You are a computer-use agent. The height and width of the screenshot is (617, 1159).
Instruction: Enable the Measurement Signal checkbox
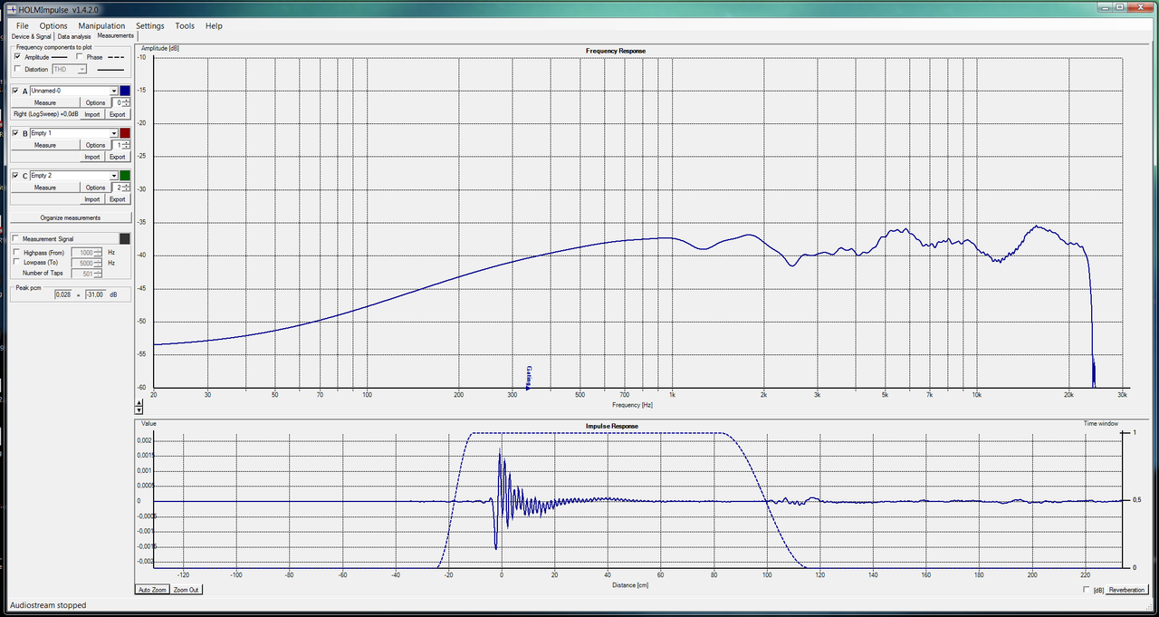[x=17, y=239]
